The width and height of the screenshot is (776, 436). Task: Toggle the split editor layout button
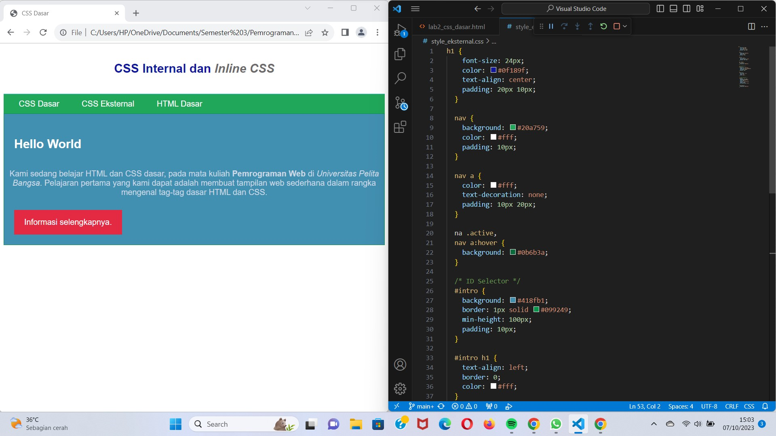(x=751, y=26)
